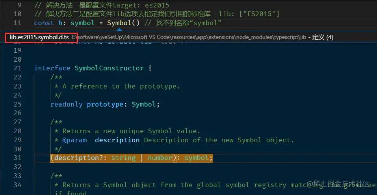Image resolution: width=377 pixels, height=195 pixels.
Task: Click the lib.es2015.symbol.d.ts peek title
Action: [x=39, y=37]
